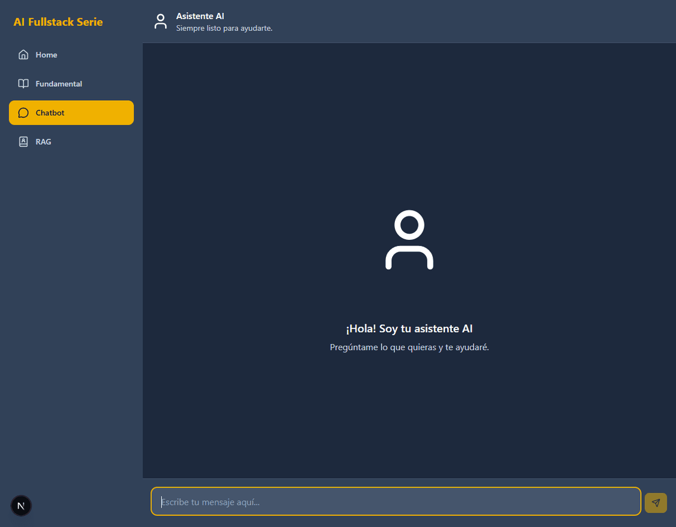Navigate to the RAG page label
The image size is (676, 527).
pyautogui.click(x=43, y=142)
